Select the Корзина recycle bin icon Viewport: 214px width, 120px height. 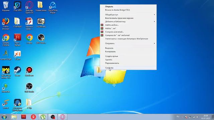(6, 6)
